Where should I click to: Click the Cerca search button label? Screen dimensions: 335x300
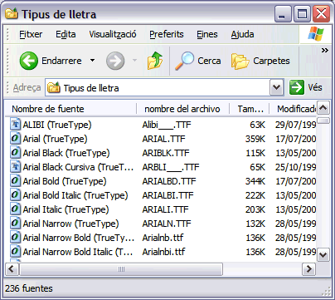tap(209, 61)
